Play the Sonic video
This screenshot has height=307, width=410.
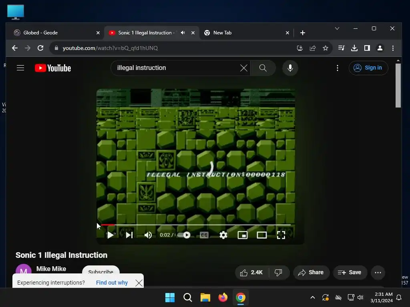pyautogui.click(x=111, y=235)
